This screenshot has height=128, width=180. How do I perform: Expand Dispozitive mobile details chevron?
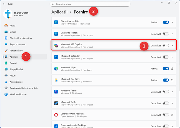(x=172, y=22)
